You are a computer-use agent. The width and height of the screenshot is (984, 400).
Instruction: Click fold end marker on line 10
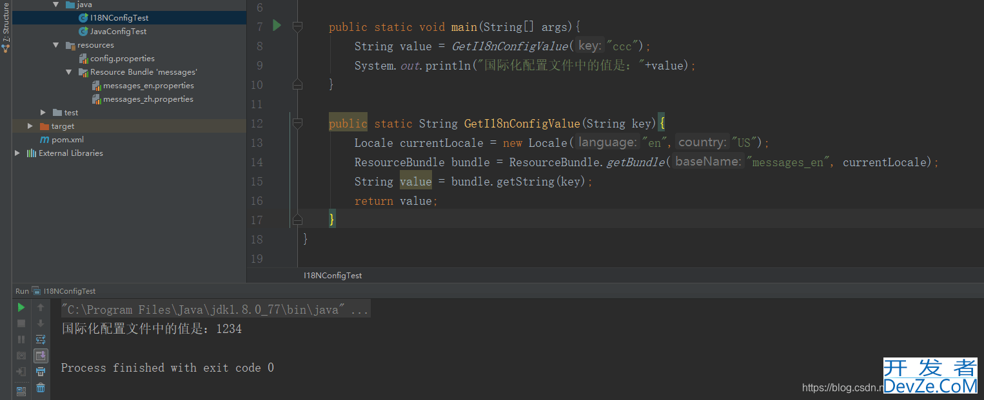[x=297, y=84]
